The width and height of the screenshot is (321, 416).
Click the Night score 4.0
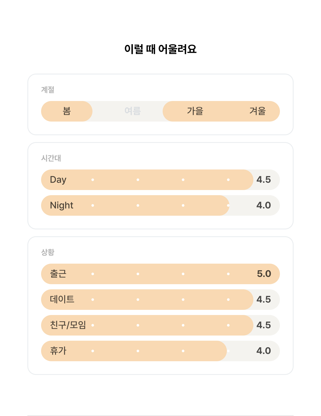coord(264,205)
